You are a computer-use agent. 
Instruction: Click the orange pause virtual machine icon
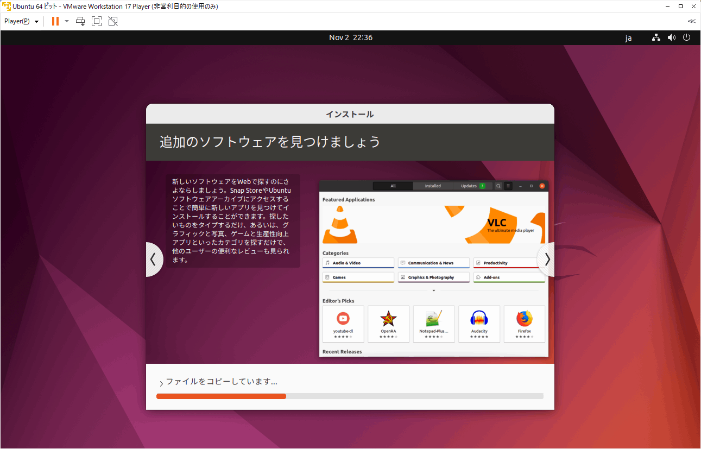[x=55, y=21]
